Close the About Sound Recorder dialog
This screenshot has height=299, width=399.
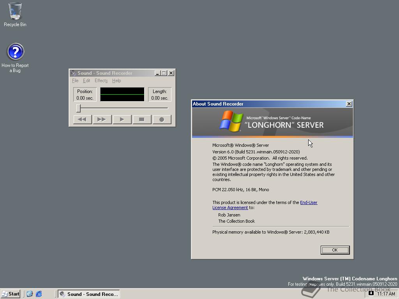pos(349,104)
